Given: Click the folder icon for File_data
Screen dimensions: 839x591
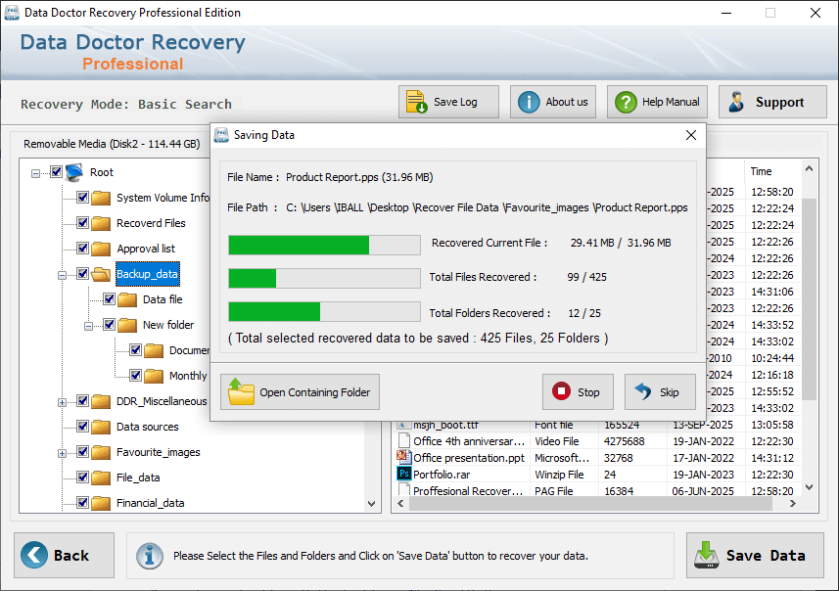Looking at the screenshot, I should [101, 477].
